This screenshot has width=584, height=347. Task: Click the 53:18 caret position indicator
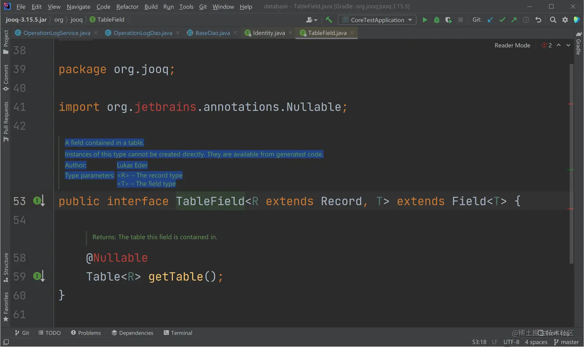479,342
